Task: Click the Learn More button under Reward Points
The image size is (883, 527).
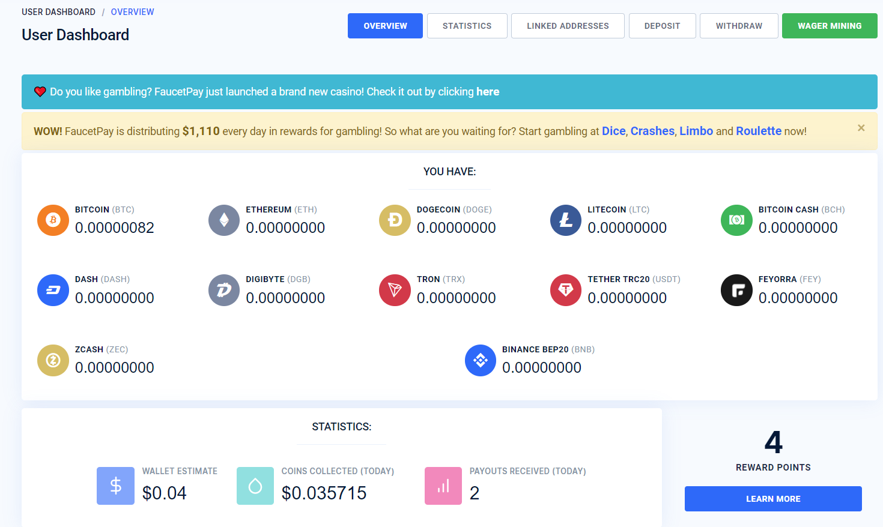Action: 773,499
